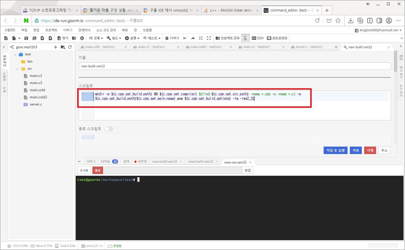Switch to 검색 search tab

(126, 162)
